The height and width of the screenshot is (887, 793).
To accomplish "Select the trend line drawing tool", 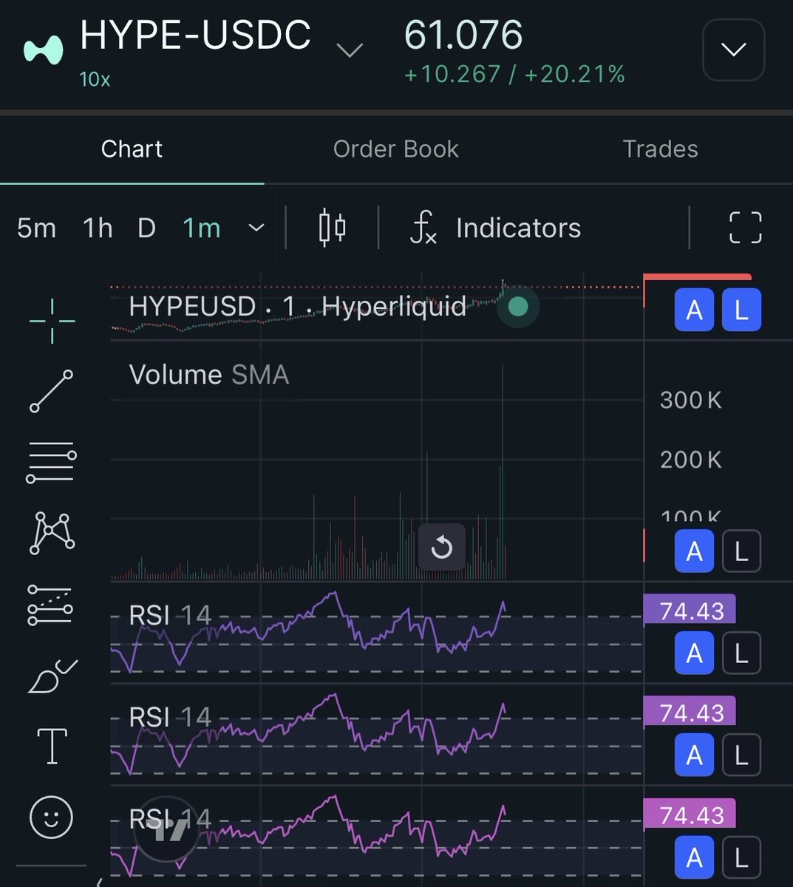I will (52, 391).
